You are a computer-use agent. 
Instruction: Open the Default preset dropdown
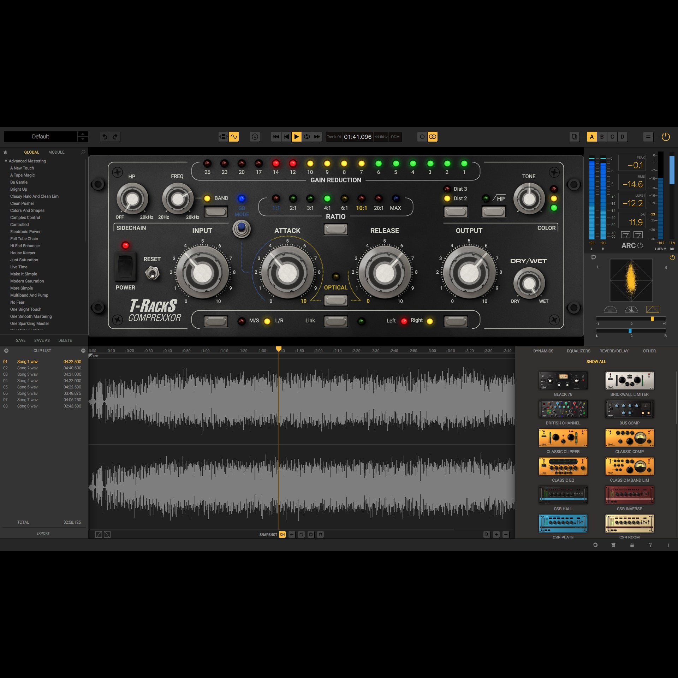point(41,137)
